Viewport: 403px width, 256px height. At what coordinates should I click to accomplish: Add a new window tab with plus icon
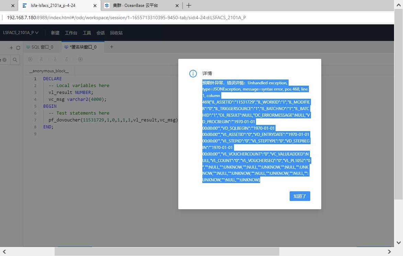pos(111,47)
